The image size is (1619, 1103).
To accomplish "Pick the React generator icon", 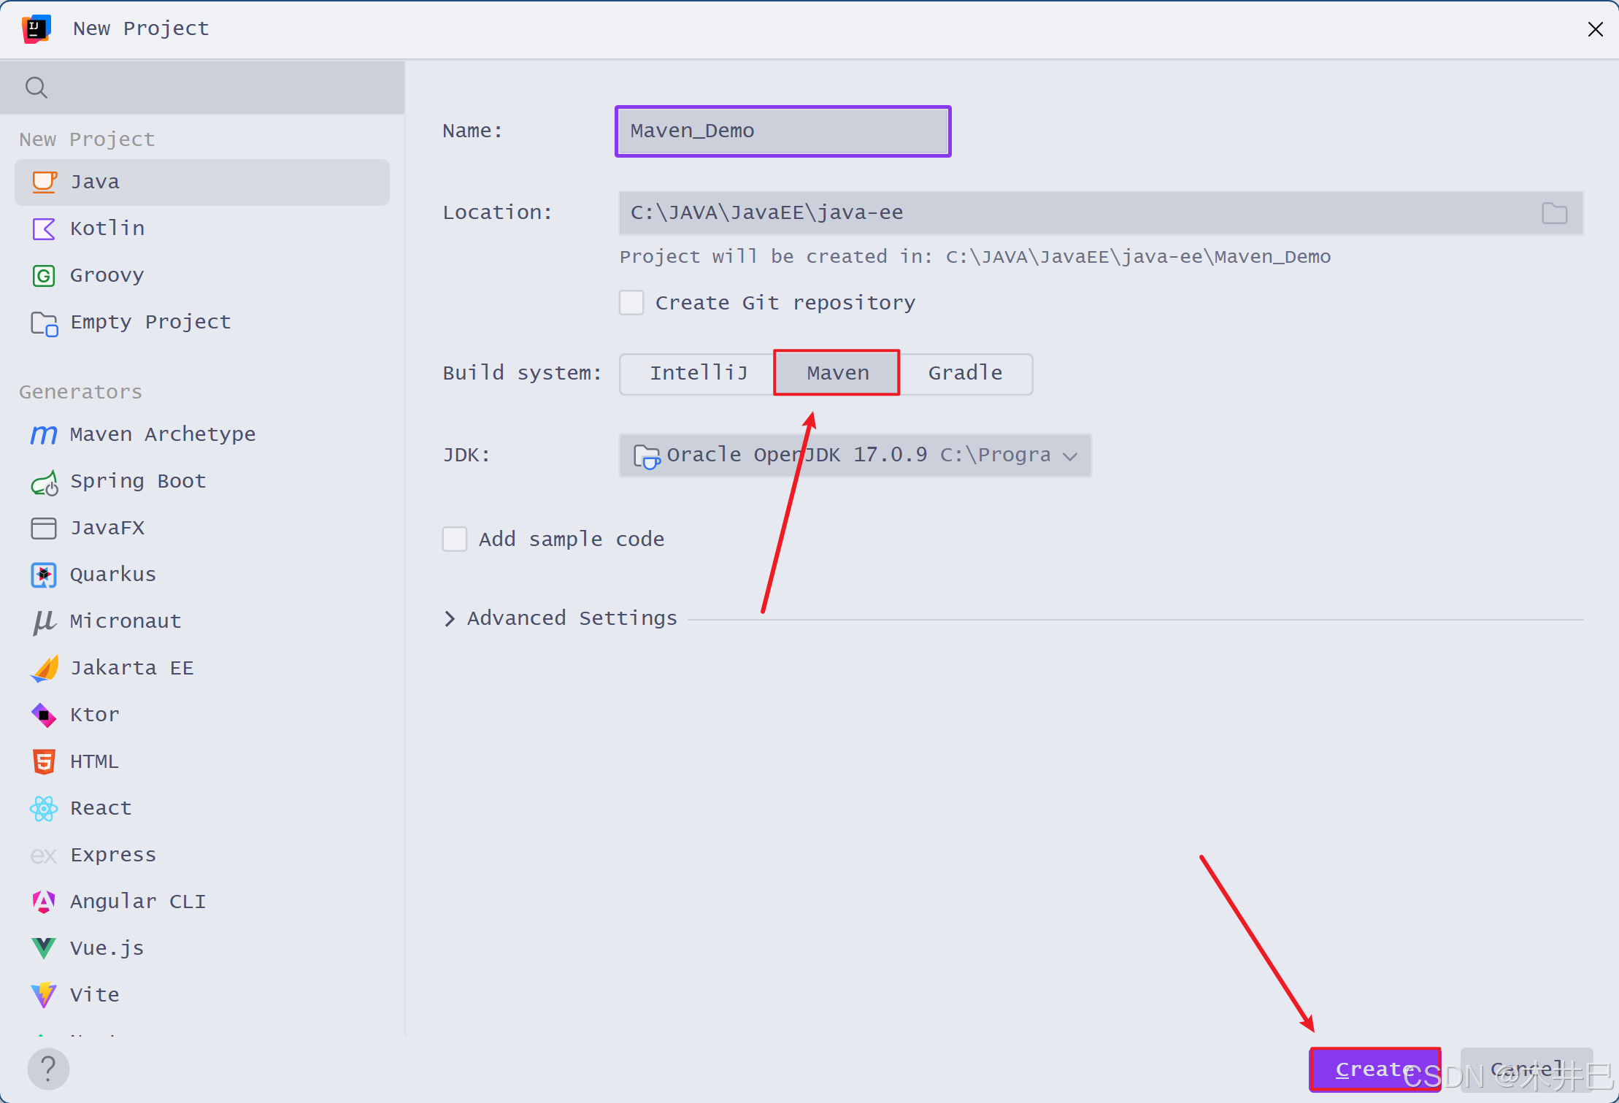I will click(44, 808).
